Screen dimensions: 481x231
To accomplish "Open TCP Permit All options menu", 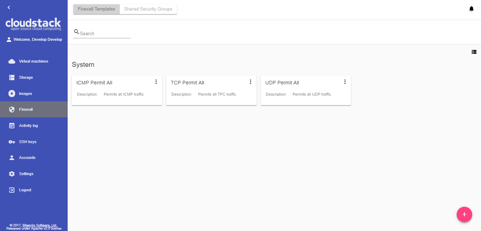I will tap(251, 82).
